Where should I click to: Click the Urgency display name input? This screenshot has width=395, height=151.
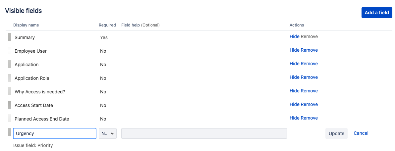tap(55, 133)
